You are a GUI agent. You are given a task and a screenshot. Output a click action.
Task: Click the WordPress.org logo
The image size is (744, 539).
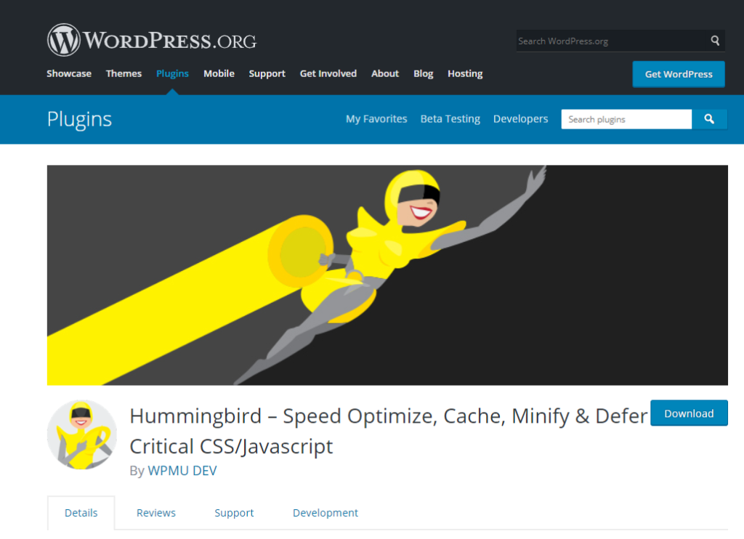pos(152,40)
